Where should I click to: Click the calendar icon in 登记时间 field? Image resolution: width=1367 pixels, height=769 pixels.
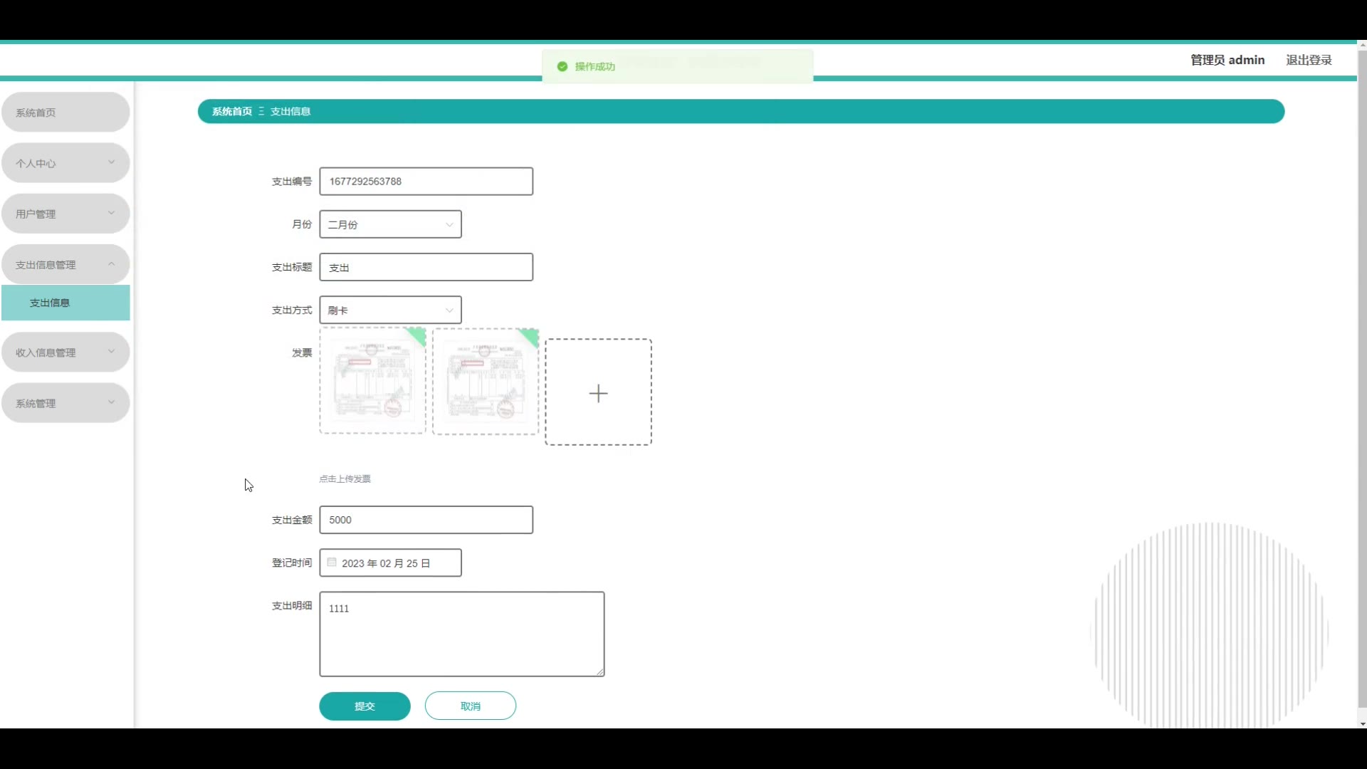332,563
